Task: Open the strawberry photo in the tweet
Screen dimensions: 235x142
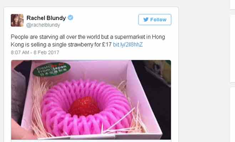Action: click(91, 100)
